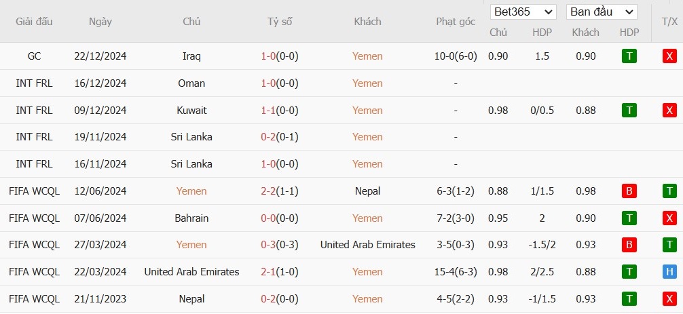Image resolution: width=683 pixels, height=314 pixels.
Task: Click the blue H badge in 22/03/2024 row
Action: (669, 272)
